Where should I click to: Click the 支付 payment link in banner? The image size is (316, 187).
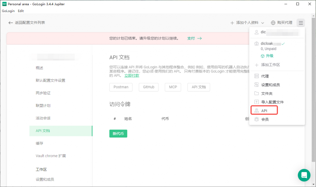pyautogui.click(x=191, y=38)
